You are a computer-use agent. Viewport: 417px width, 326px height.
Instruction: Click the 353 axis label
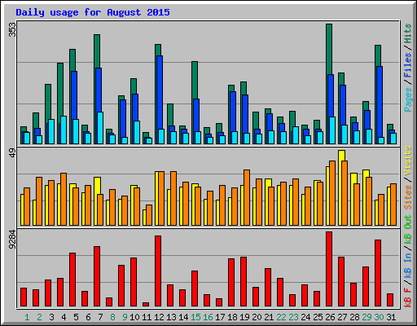[x=12, y=29]
